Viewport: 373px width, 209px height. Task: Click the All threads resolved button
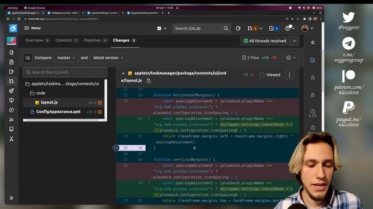pos(265,41)
